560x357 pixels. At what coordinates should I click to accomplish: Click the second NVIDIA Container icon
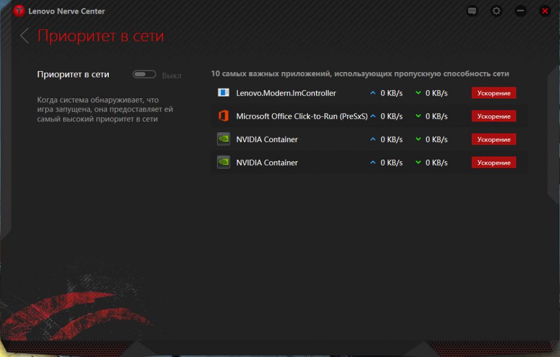click(x=224, y=162)
